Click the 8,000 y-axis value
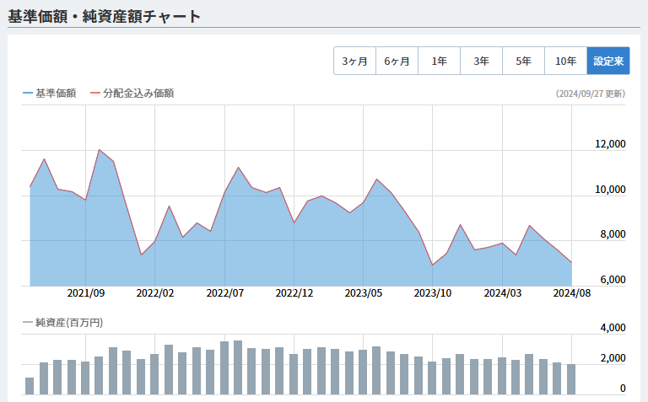The height and width of the screenshot is (402, 648). pyautogui.click(x=613, y=234)
